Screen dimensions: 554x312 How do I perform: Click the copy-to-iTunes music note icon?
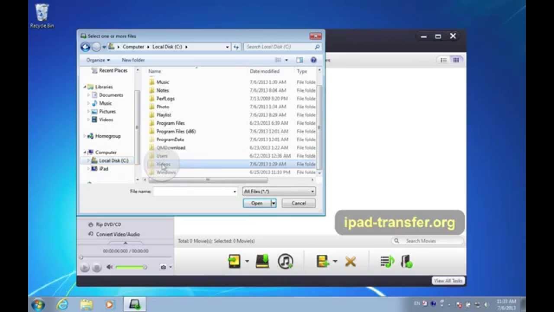[285, 261]
